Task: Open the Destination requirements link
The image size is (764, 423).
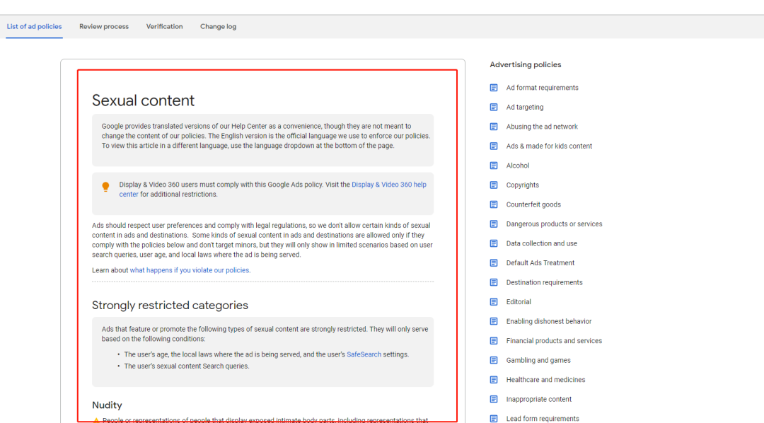Action: pyautogui.click(x=544, y=283)
